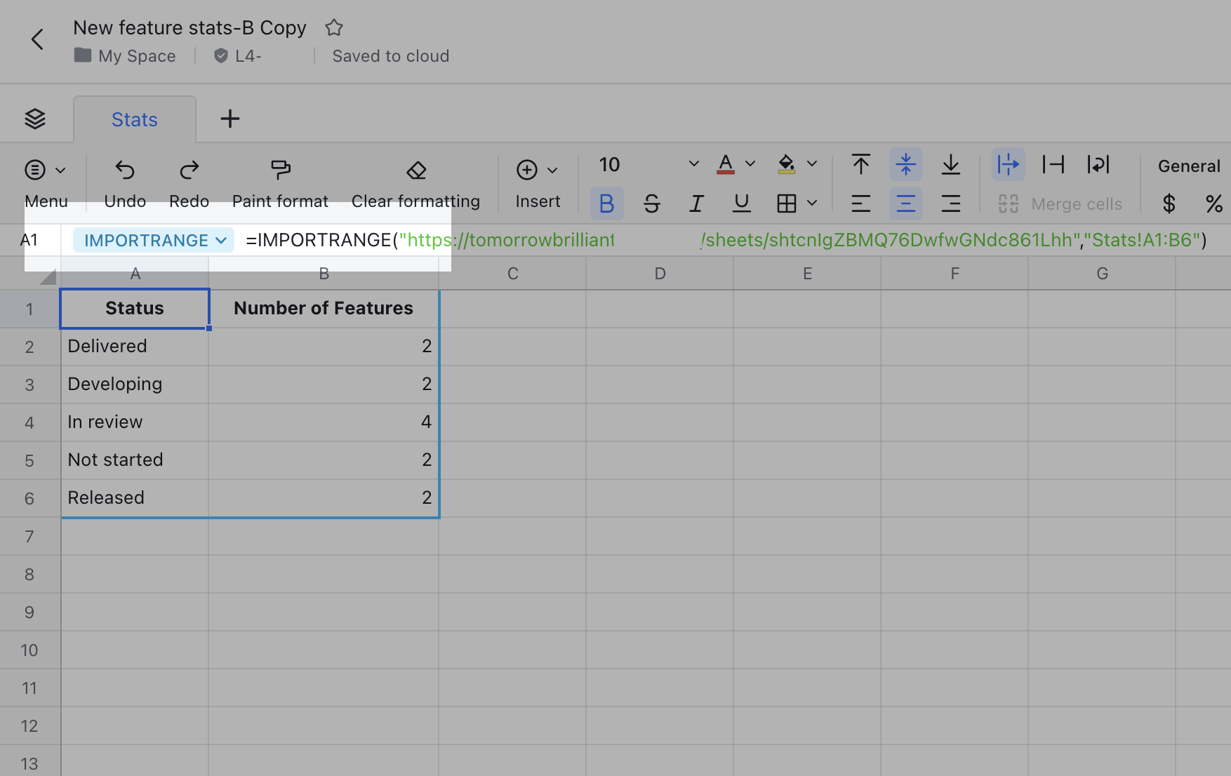Apply underline formatting
The height and width of the screenshot is (776, 1231).
741,203
